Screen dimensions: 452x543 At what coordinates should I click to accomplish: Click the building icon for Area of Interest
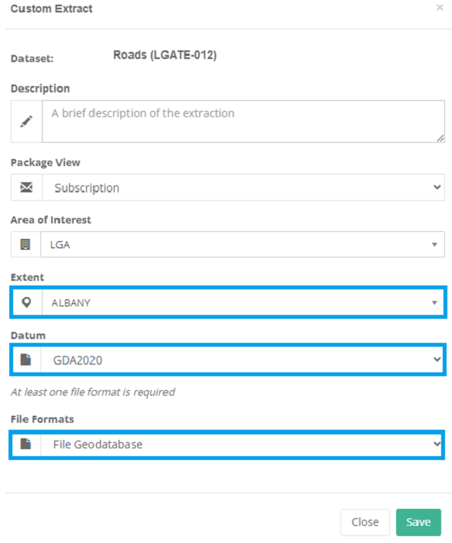pyautogui.click(x=26, y=244)
